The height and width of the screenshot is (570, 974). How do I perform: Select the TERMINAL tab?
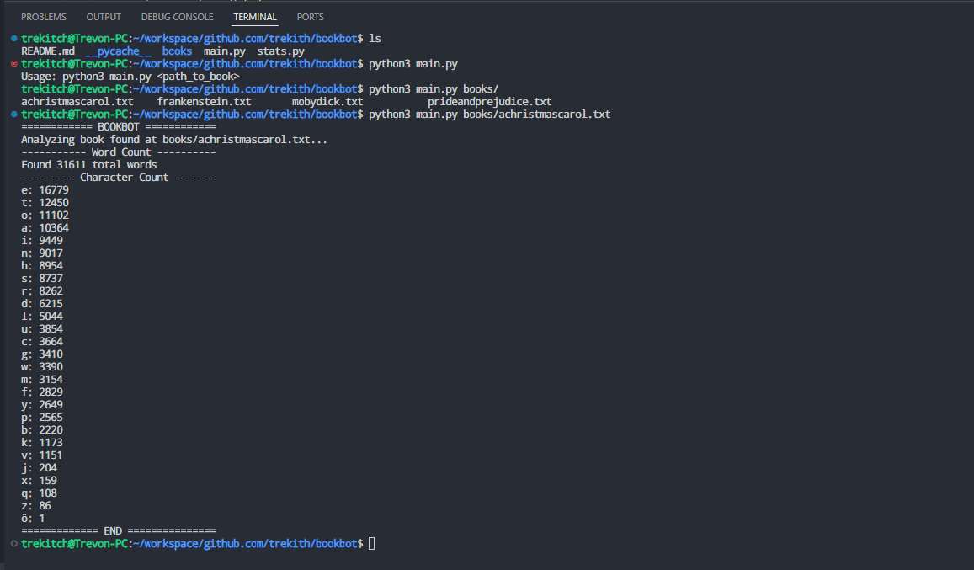[254, 16]
